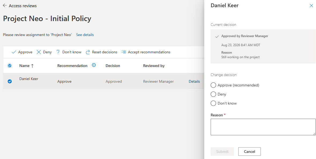Click the Decision column header
This screenshot has width=316, height=159.
pyautogui.click(x=113, y=66)
